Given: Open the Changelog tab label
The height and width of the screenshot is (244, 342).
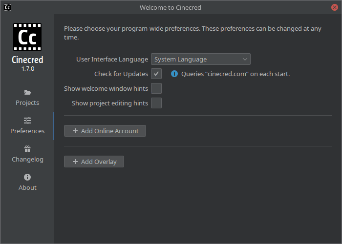Looking at the screenshot, I should pyautogui.click(x=27, y=160).
